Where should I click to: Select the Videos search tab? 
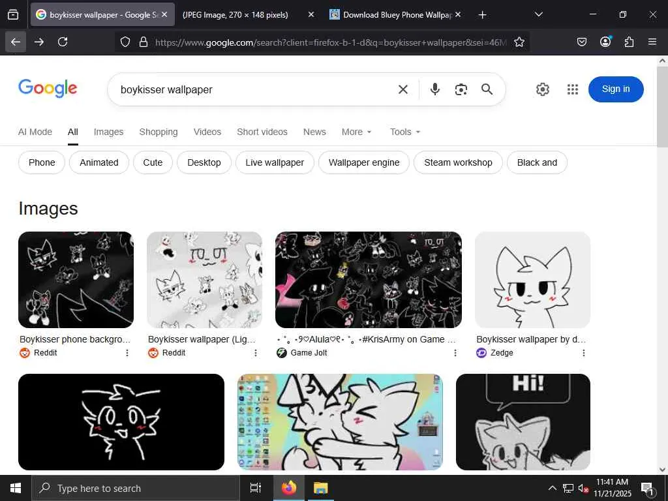pos(207,132)
